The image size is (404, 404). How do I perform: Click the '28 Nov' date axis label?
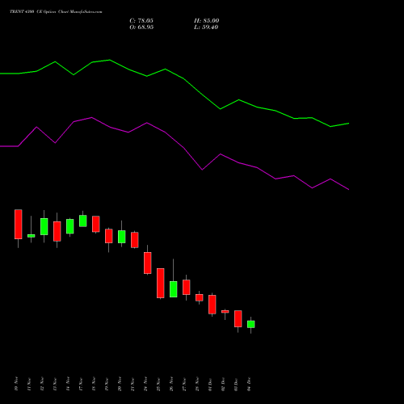point(197,384)
